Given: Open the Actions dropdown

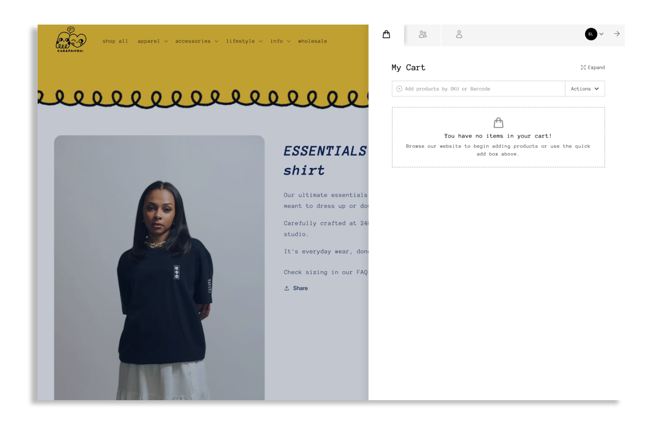Looking at the screenshot, I should [585, 89].
